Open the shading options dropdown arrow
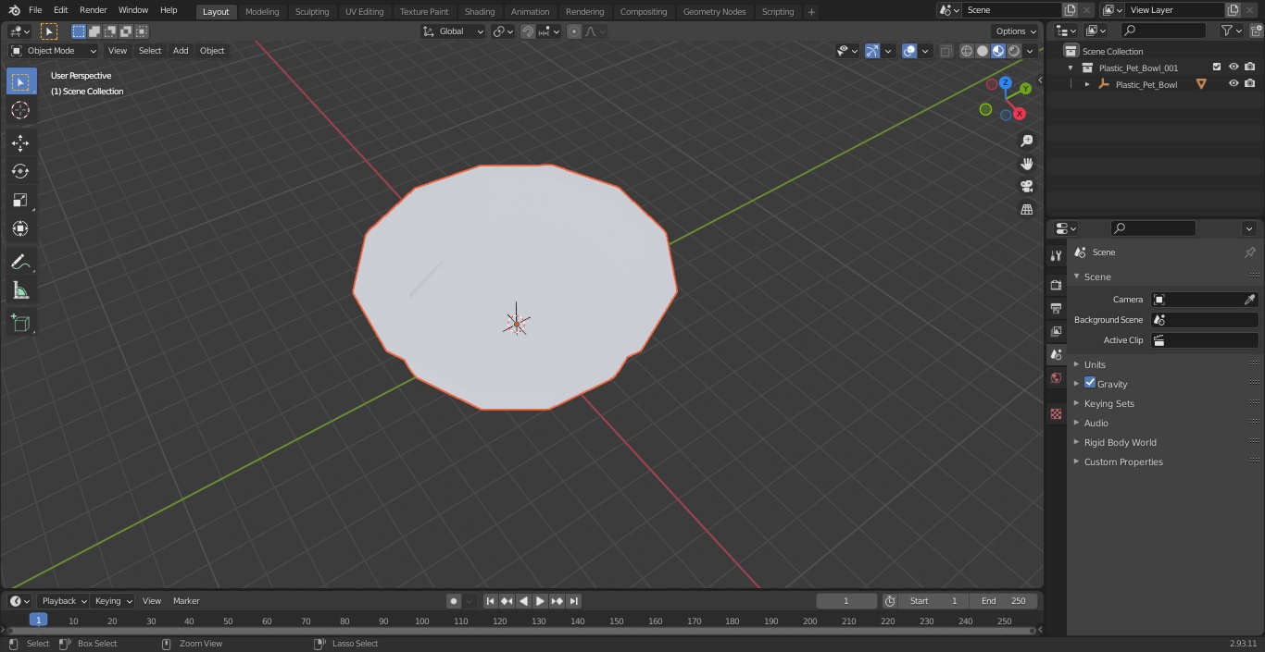Screen dimensions: 1265x652 coord(1030,51)
